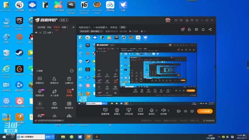This screenshot has width=249, height=140.
Task: Click the padlock icon in header
Action: [x=189, y=30]
